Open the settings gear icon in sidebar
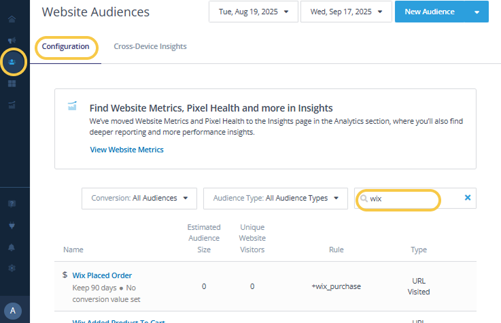Viewport: 501px width, 323px height. click(12, 268)
